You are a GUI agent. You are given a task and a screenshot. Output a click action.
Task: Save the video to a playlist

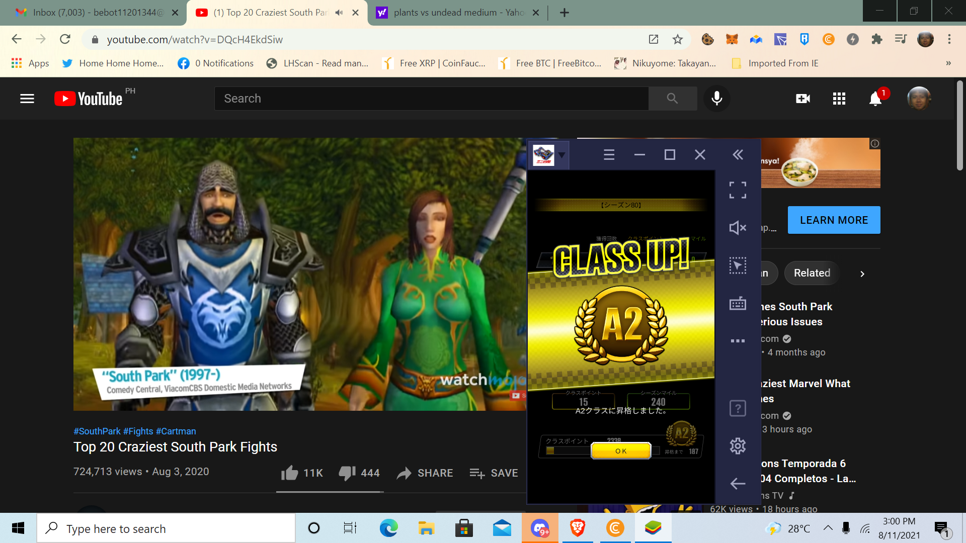tap(494, 473)
